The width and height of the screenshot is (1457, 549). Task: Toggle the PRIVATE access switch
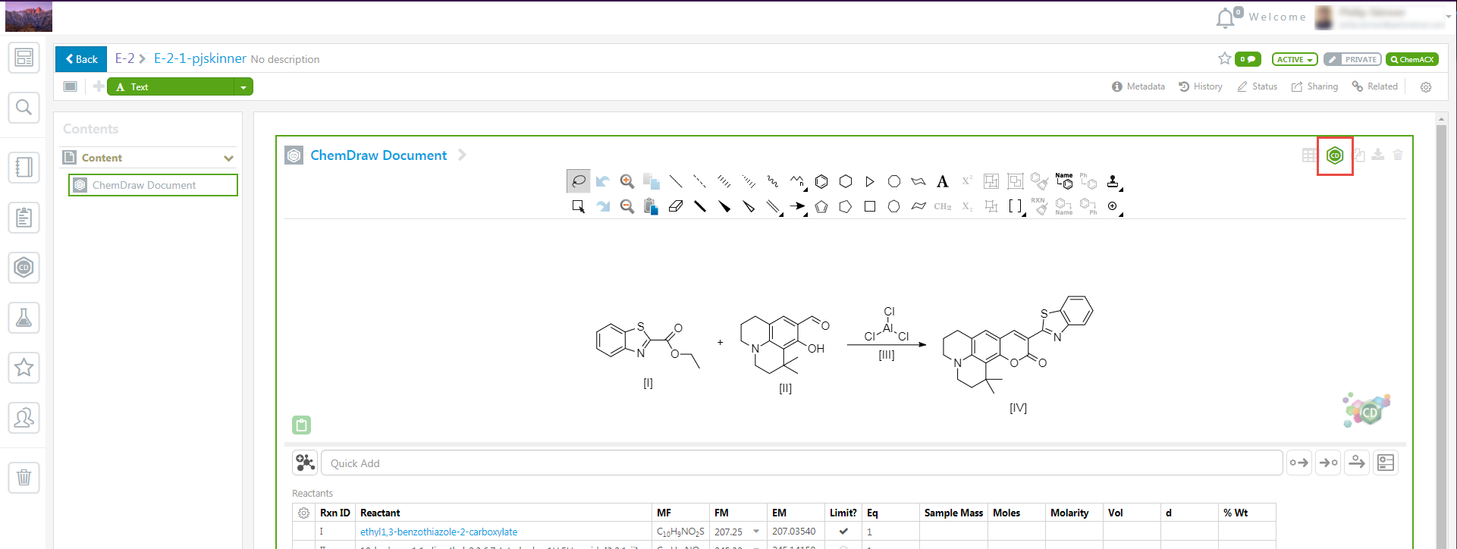(x=1353, y=59)
